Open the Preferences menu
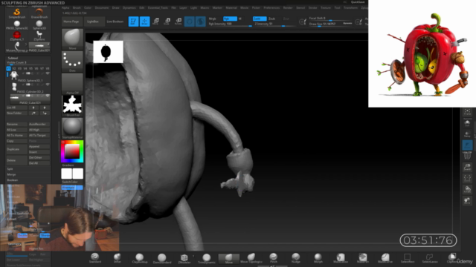The image size is (476, 267). point(271,8)
